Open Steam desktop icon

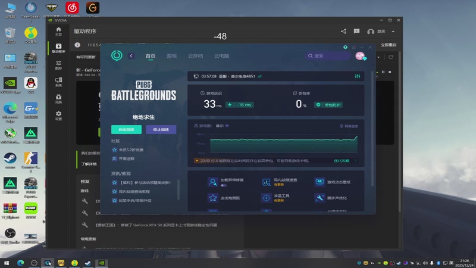10,160
